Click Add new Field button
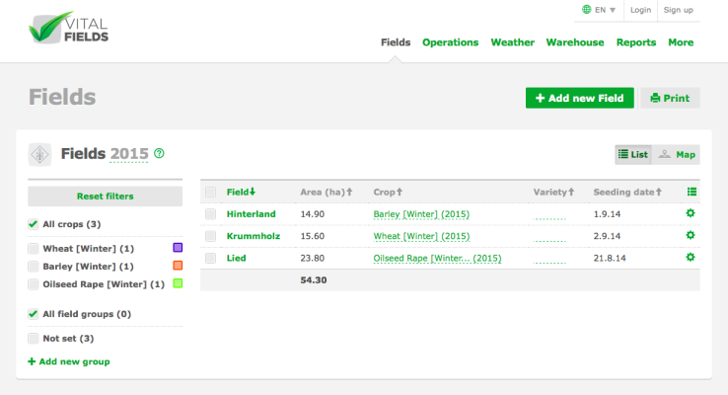 click(579, 98)
